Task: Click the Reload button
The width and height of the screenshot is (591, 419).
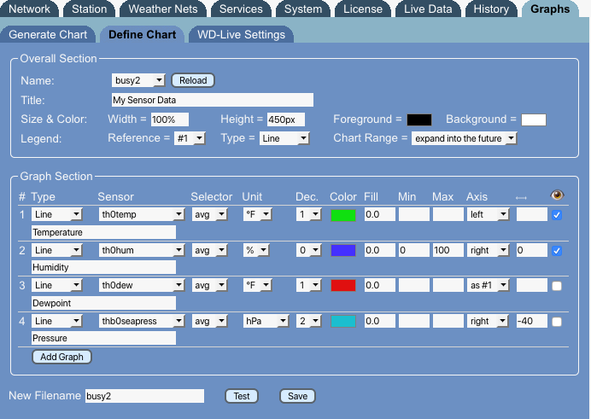Action: [193, 80]
